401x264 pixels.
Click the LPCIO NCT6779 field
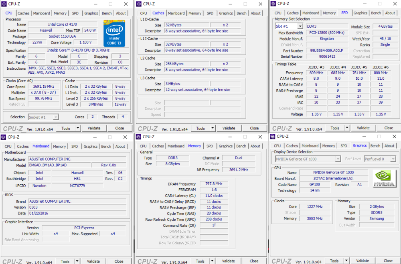click(x=77, y=186)
